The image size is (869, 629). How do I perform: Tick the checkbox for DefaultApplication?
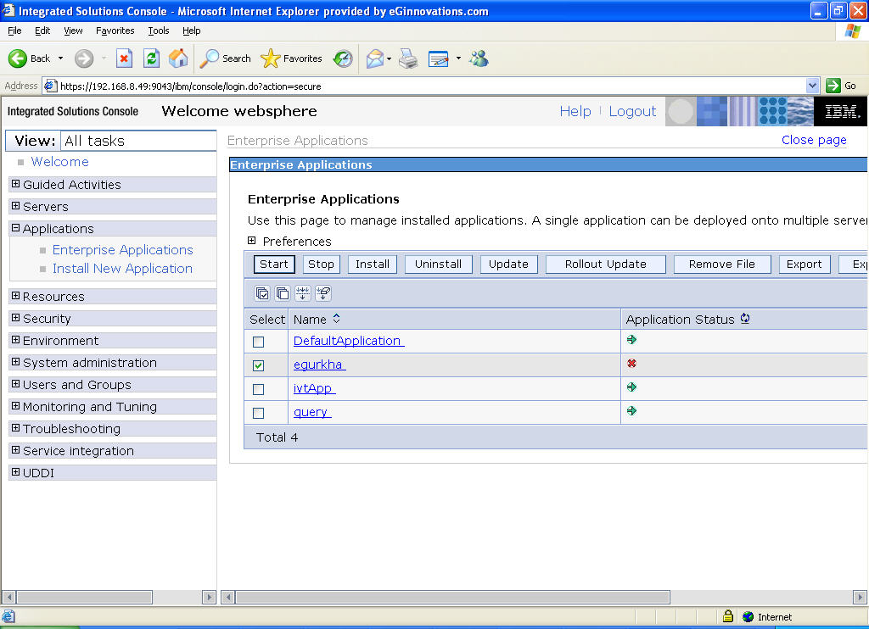(x=258, y=342)
